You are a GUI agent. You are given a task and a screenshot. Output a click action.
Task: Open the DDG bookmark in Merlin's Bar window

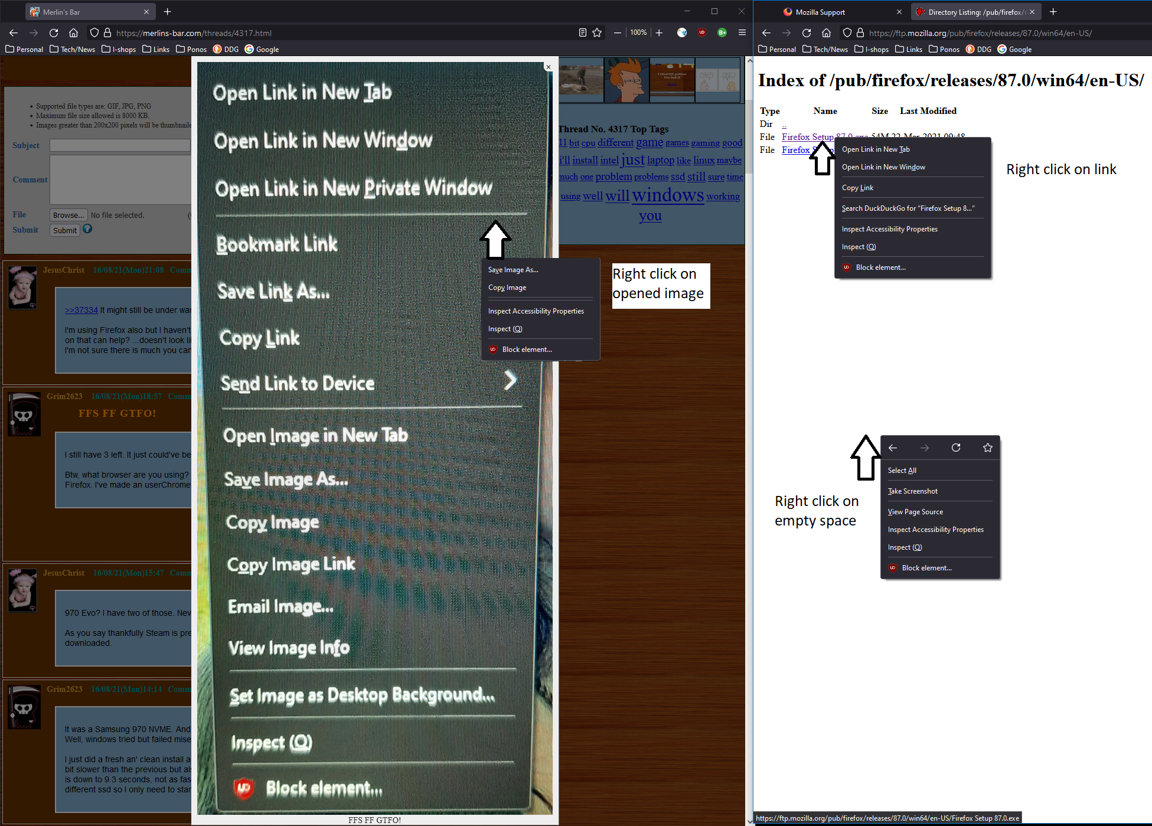pyautogui.click(x=226, y=50)
